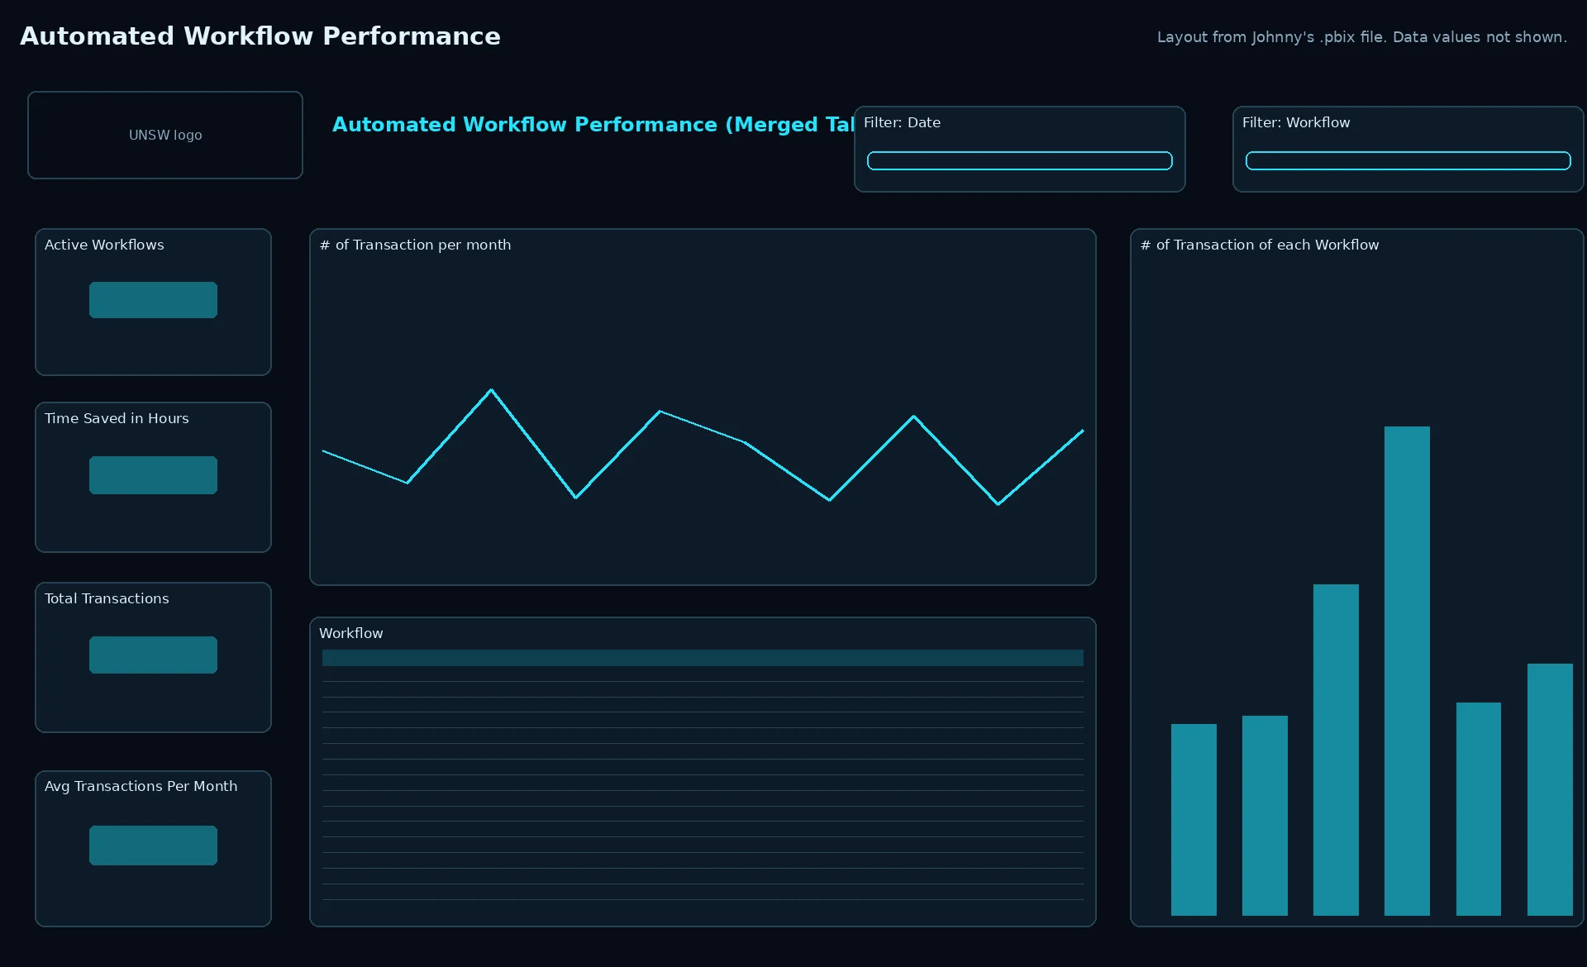This screenshot has width=1587, height=967.
Task: Click the 'Total Transactions' card label
Action: 107,598
